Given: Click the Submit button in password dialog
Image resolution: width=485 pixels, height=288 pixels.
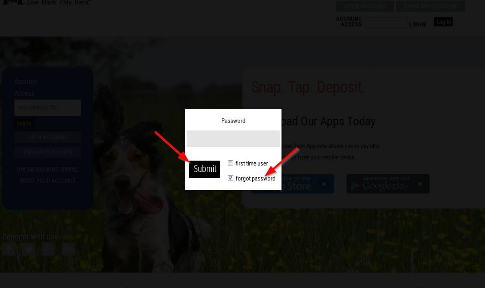Looking at the screenshot, I should (x=204, y=169).
